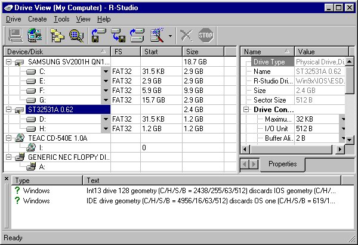Click the Open Image toolbar icon

tap(118, 35)
